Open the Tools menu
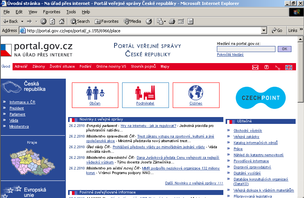 pos(71,12)
